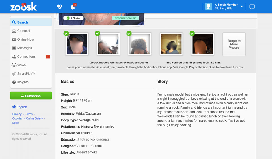Click the Zoosk logo in header

24,7
